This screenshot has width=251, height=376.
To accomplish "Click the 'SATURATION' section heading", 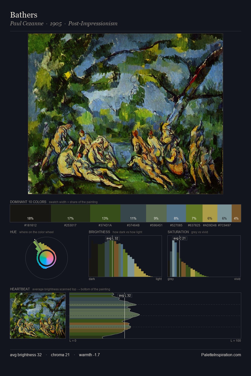I will click(178, 232).
